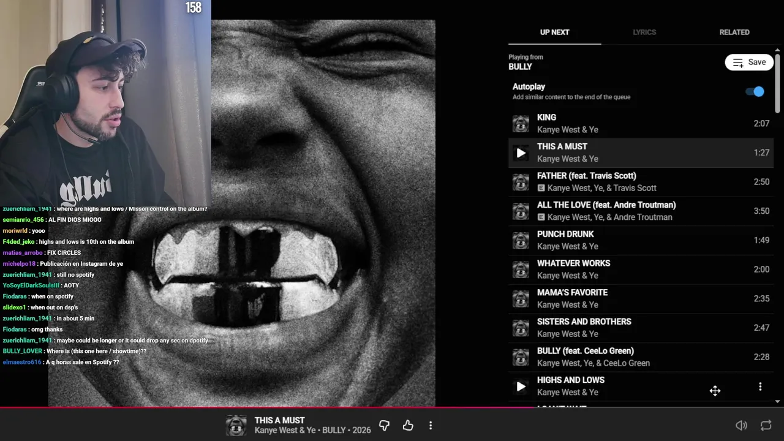Select ALL THE LOVE (feat. Andre Troutman)
Image resolution: width=784 pixels, height=441 pixels.
[x=606, y=205]
